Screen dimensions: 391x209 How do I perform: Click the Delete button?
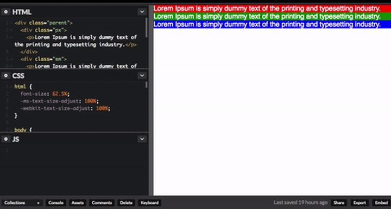[x=126, y=203]
